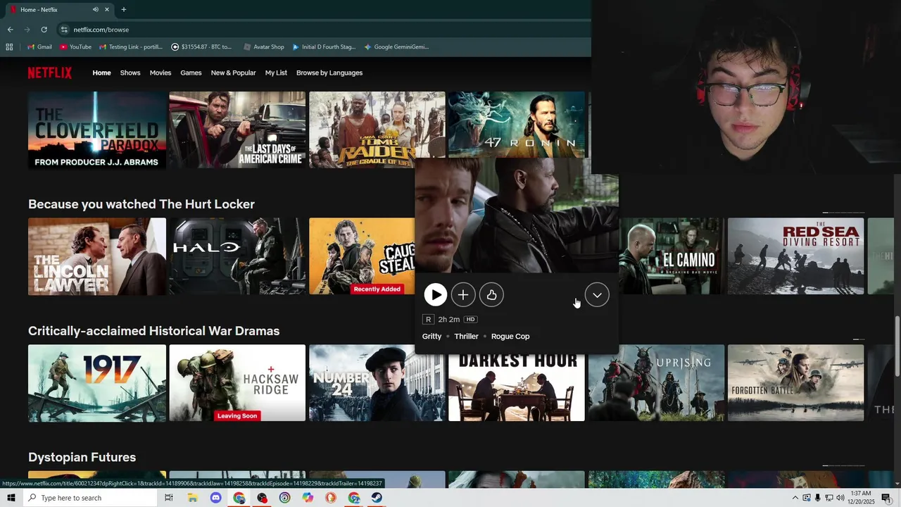Mute the tab via speaker icon

tap(95, 9)
